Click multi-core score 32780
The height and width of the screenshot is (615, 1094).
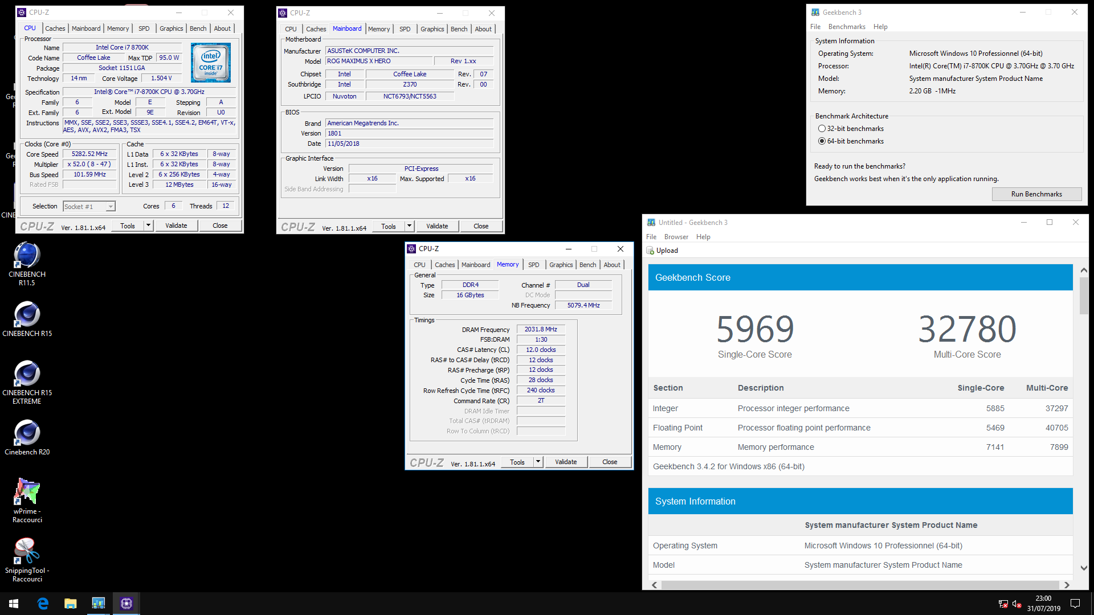[x=967, y=329]
